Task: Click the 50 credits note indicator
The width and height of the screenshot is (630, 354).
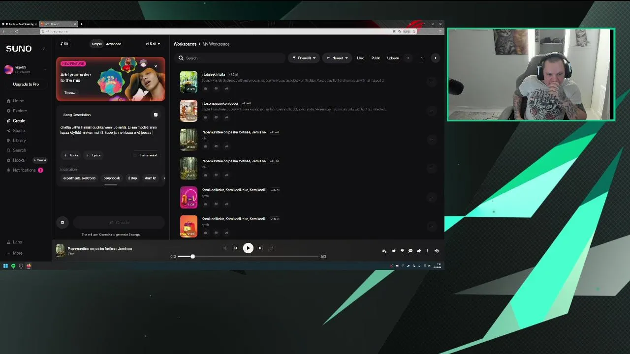Action: [64, 44]
